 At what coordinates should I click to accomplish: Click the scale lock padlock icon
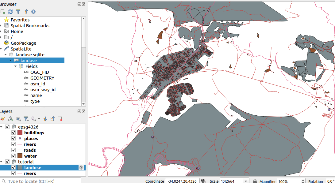click(255, 181)
